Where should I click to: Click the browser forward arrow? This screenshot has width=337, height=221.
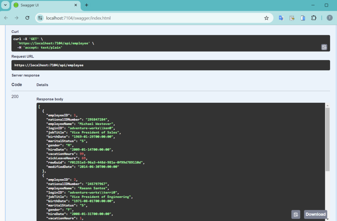(16, 18)
